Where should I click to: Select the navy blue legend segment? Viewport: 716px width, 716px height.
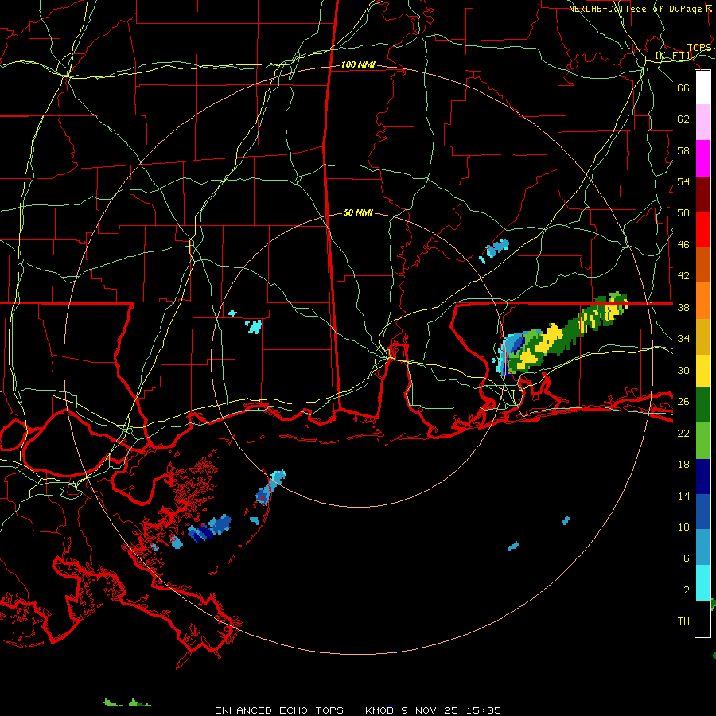[x=702, y=477]
